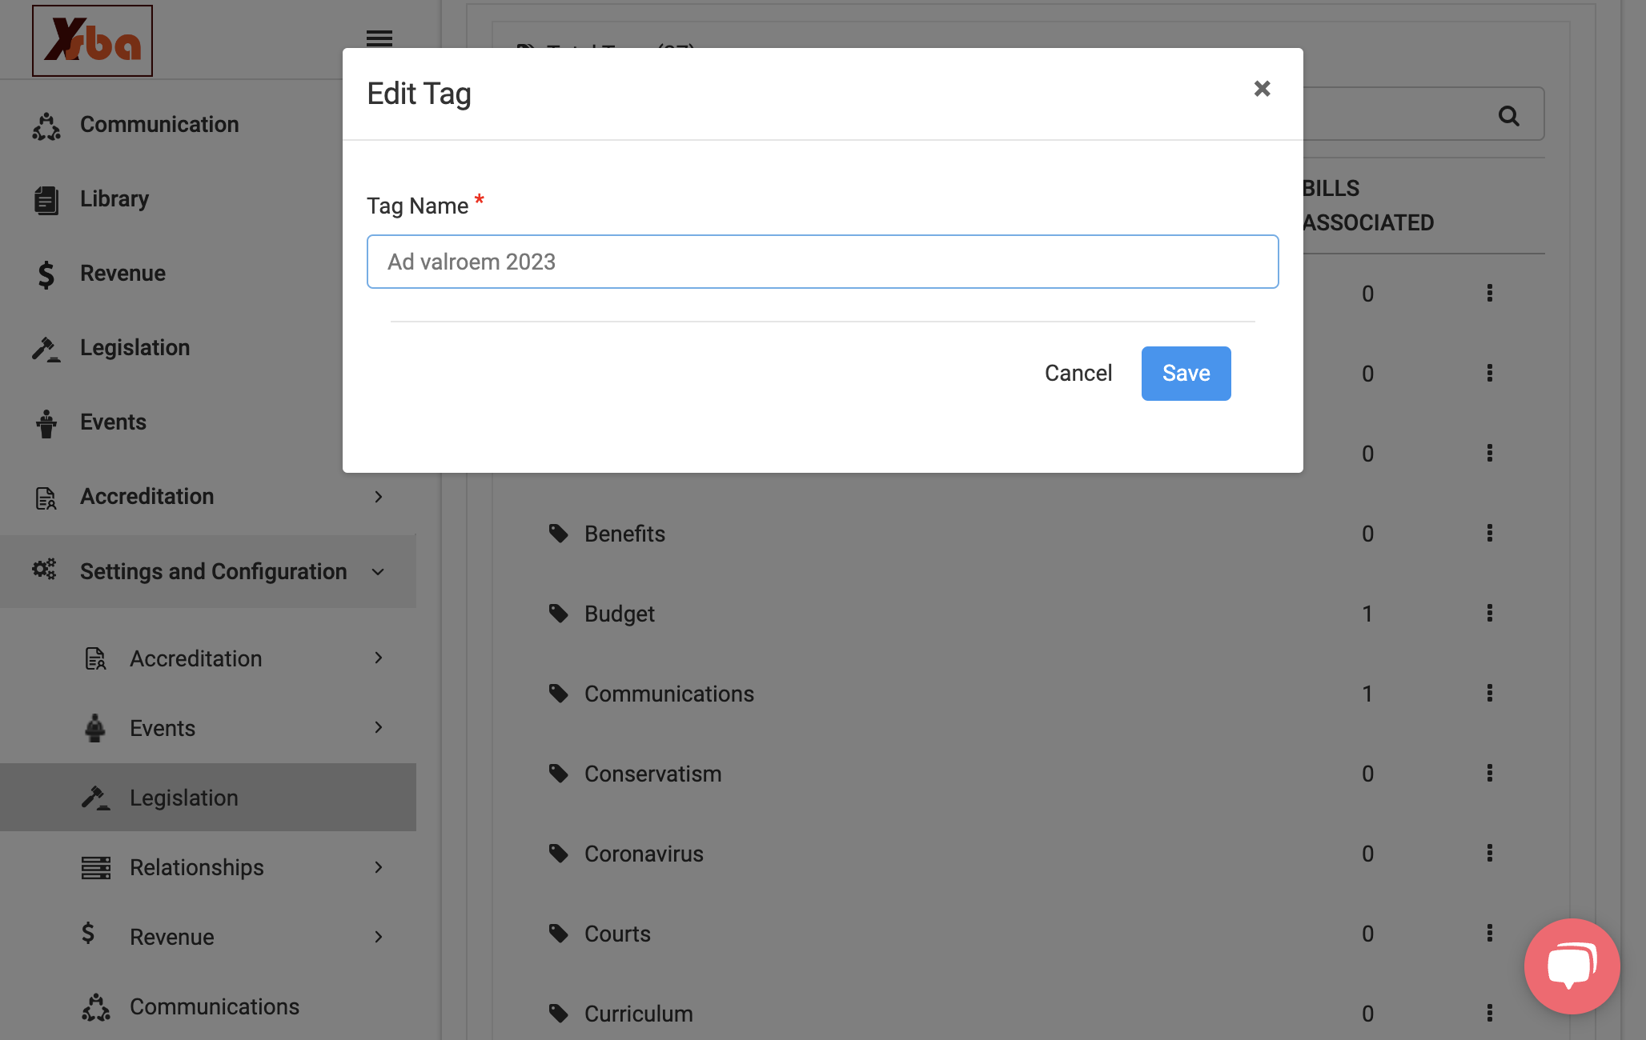The height and width of the screenshot is (1040, 1646).
Task: Open actions menu for Budget tag
Action: [1489, 614]
